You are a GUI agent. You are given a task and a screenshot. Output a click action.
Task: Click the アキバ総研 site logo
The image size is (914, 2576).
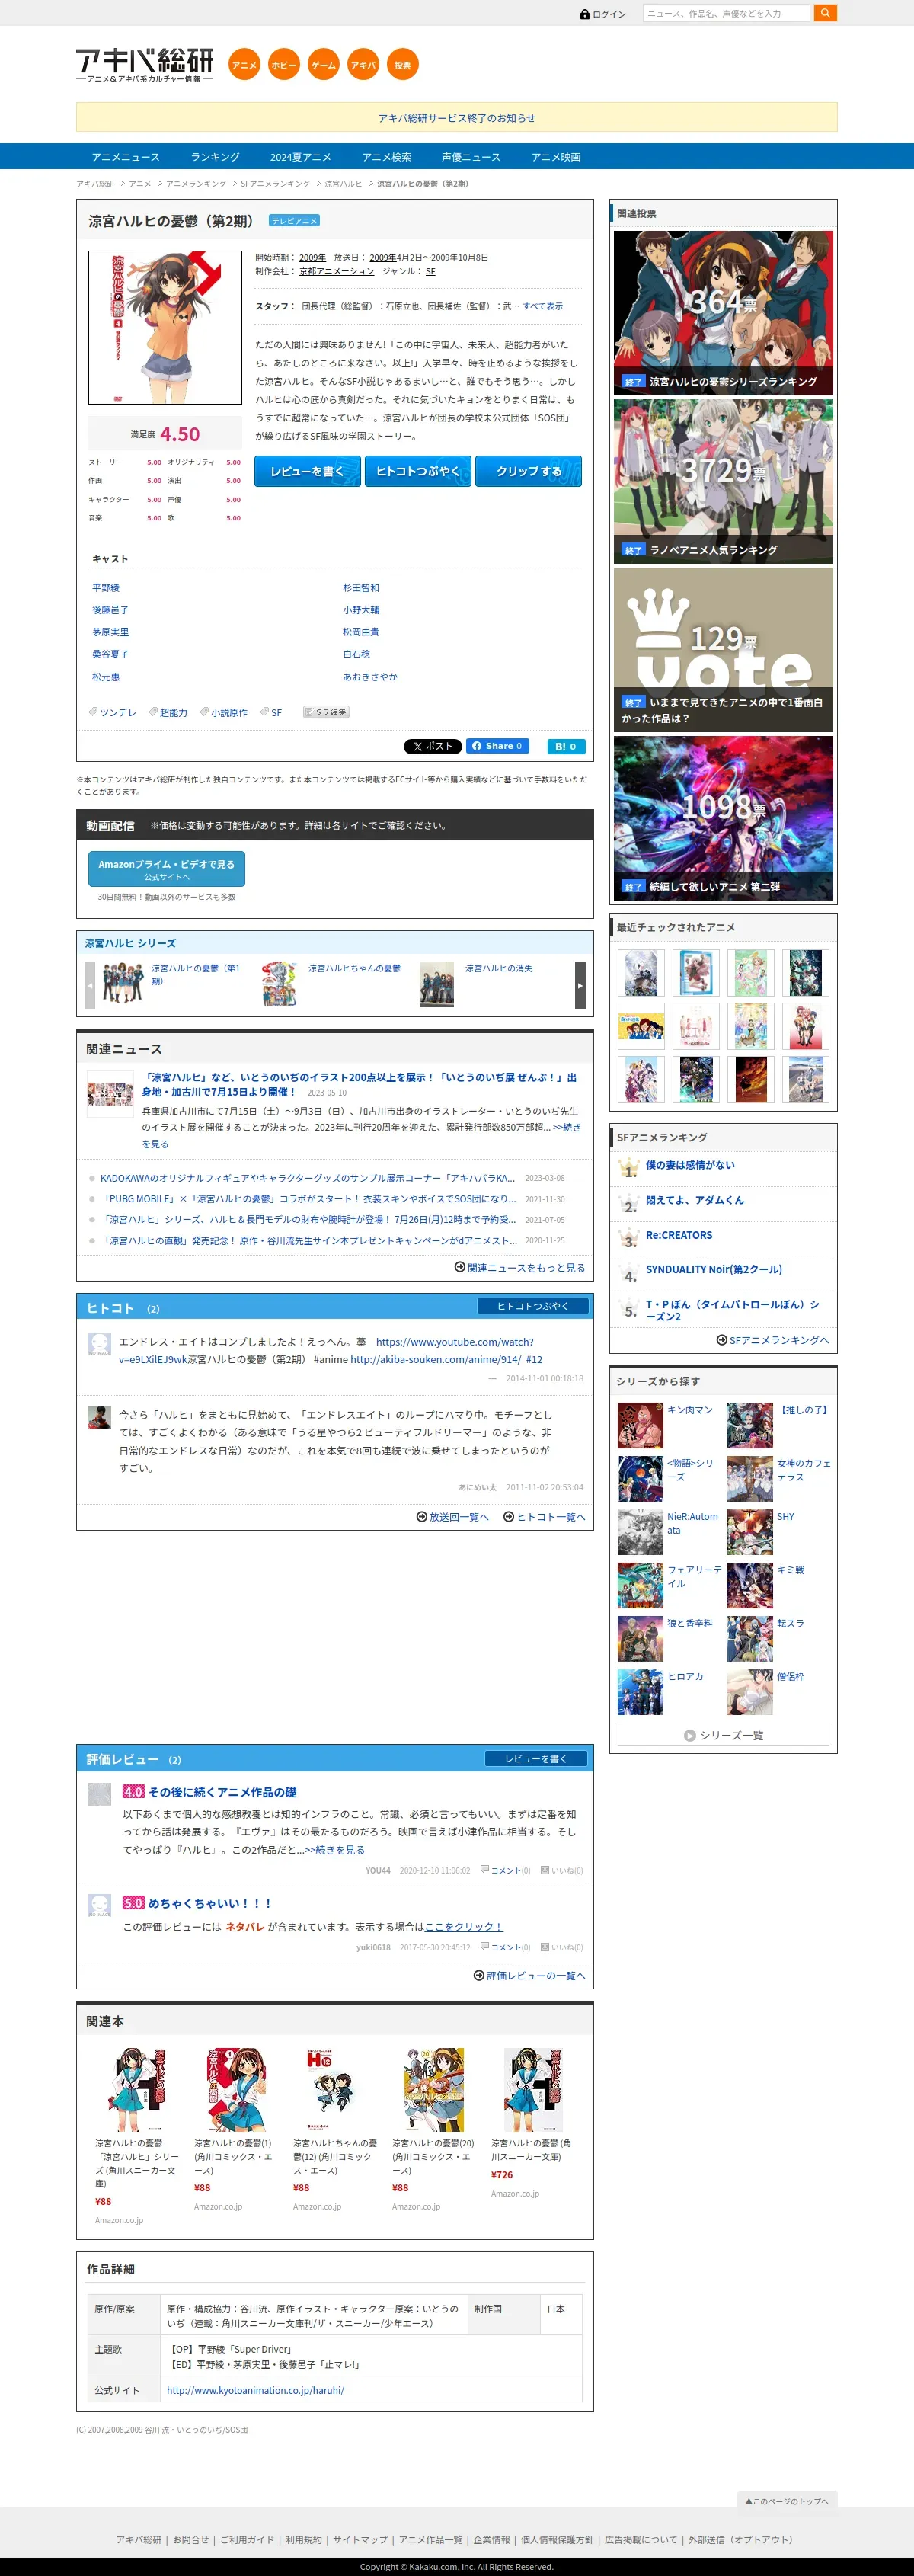[x=145, y=64]
